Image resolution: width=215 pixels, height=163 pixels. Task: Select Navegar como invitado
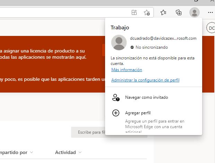click(x=154, y=97)
